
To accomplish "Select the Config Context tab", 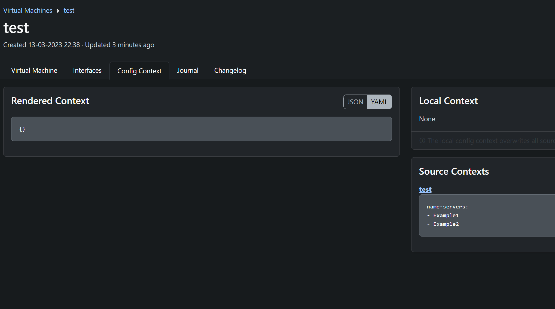I will click(139, 71).
